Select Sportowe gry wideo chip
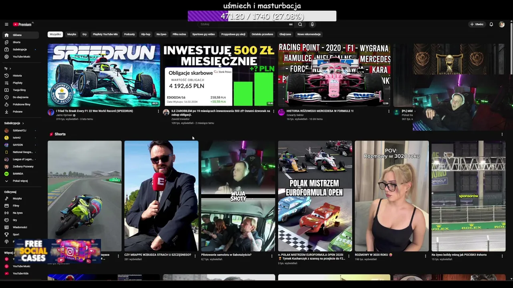Screen dimensions: 513x288 204,34
